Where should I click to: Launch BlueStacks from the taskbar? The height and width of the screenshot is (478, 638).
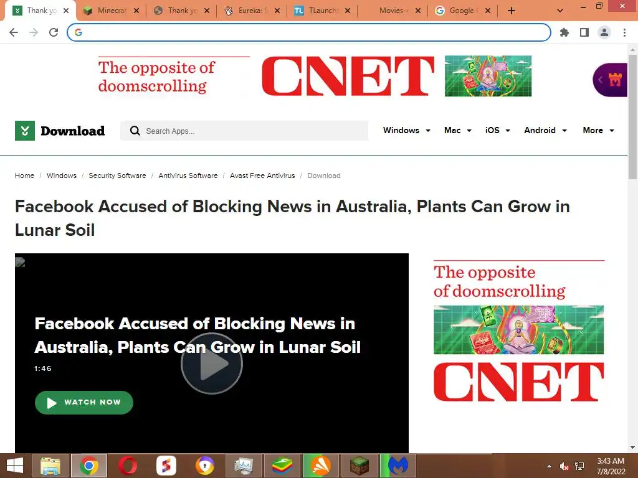[282, 466]
